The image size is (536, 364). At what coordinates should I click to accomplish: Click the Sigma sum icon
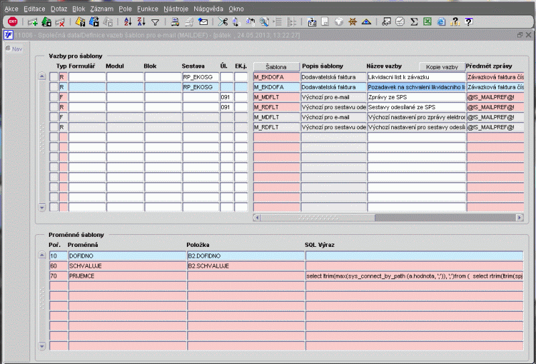414,21
